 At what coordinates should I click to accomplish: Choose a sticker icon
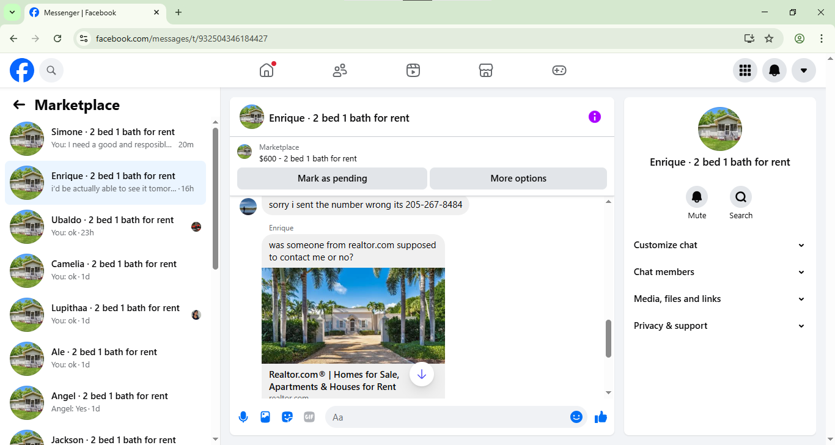(x=287, y=417)
